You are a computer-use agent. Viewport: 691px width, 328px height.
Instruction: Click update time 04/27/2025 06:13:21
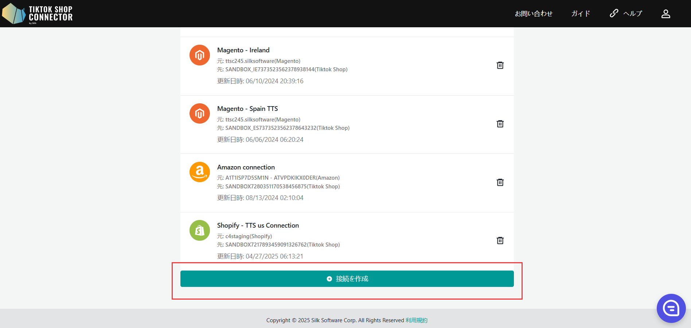260,256
